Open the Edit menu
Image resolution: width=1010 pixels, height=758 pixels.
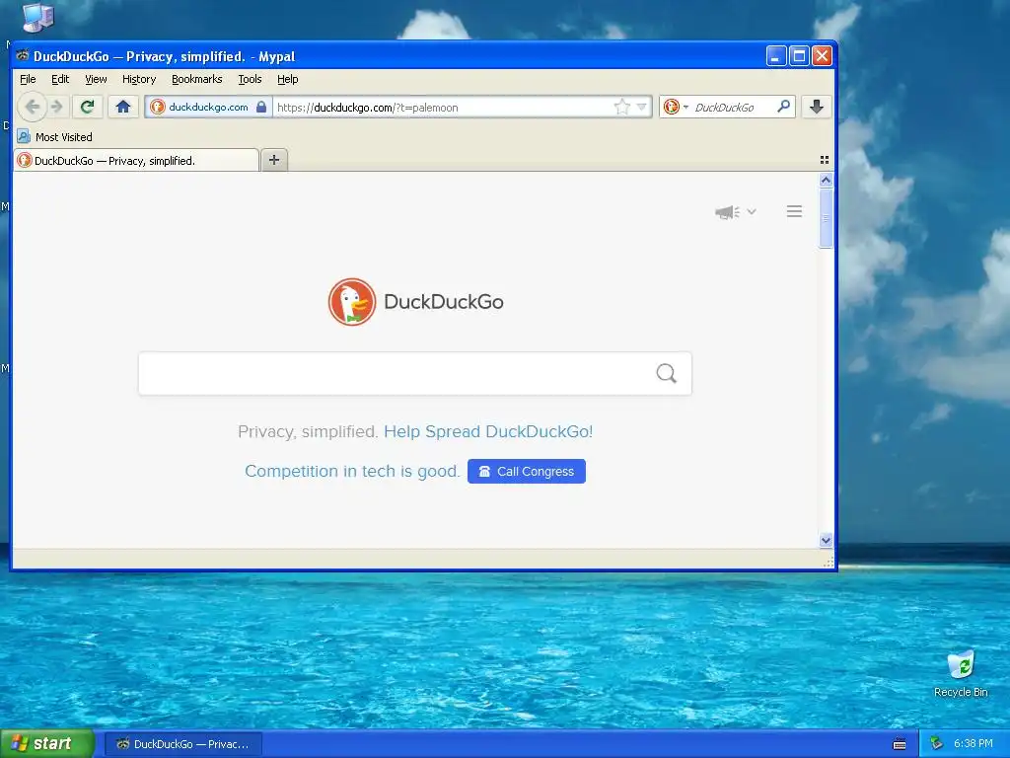(x=60, y=79)
